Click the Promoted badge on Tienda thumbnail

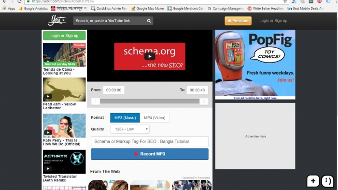coord(79,45)
